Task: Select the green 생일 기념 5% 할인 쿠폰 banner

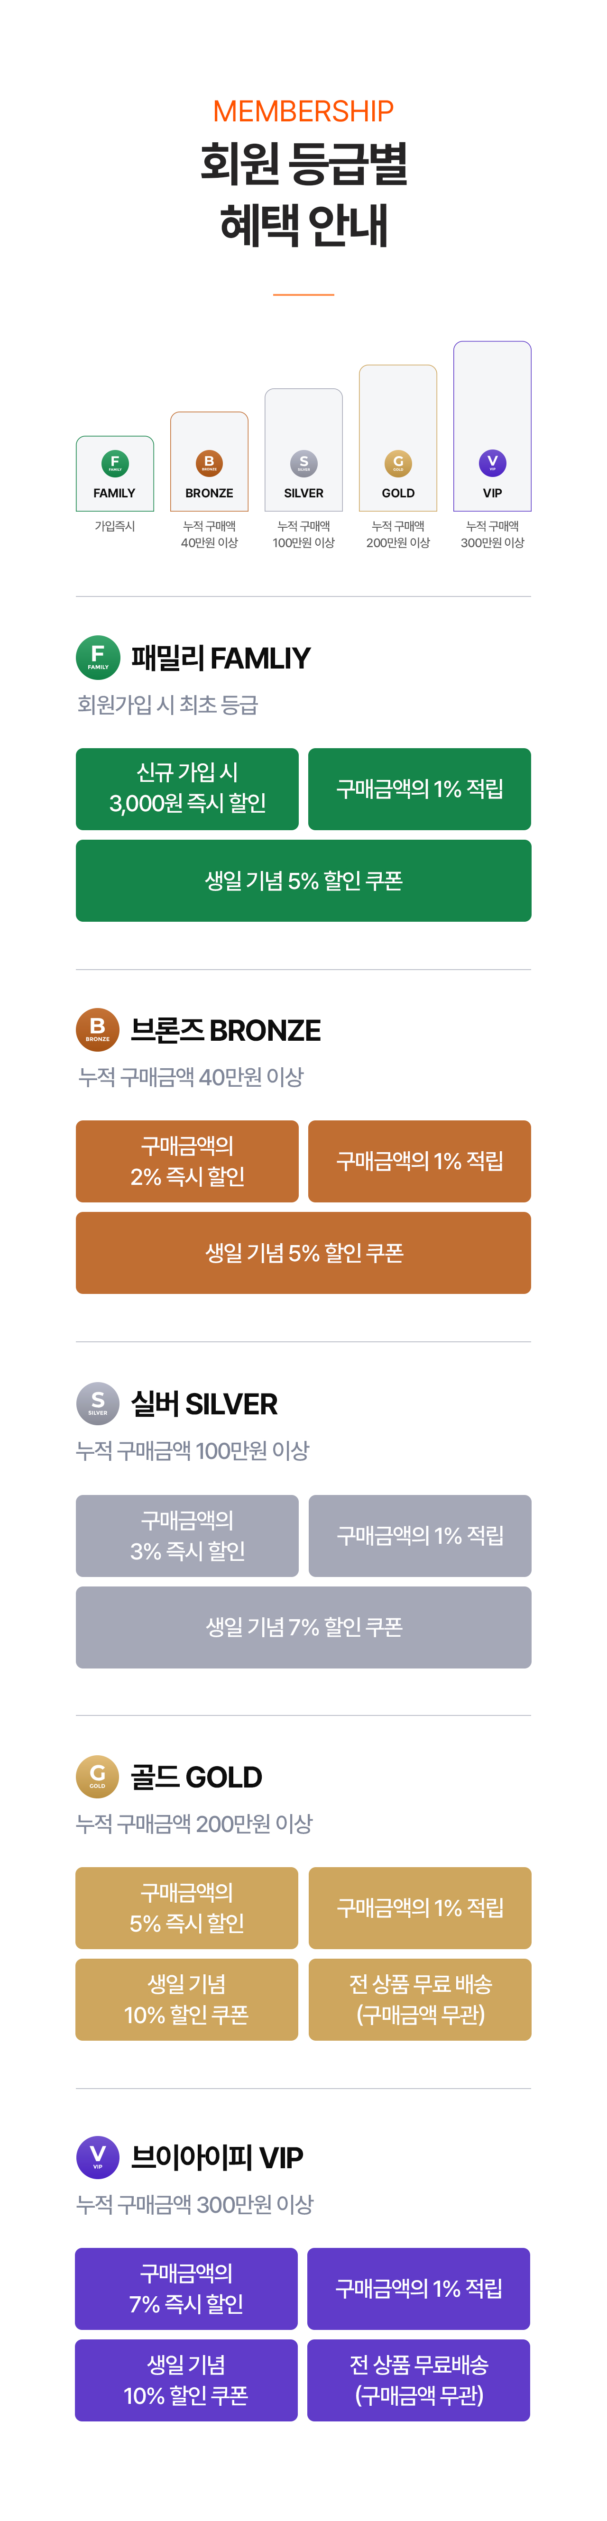Action: coord(303,881)
